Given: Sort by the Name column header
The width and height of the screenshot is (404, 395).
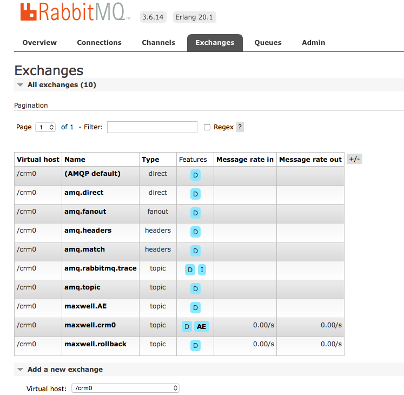Looking at the screenshot, I should (x=75, y=160).
